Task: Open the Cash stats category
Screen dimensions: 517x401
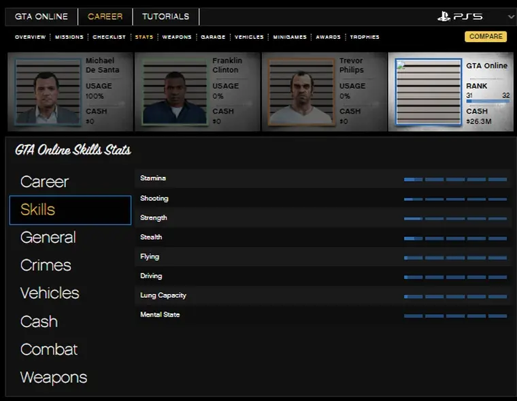Action: (39, 321)
